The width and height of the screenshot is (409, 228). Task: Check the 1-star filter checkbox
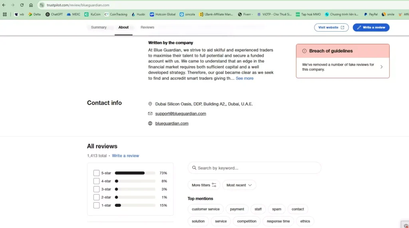click(x=96, y=205)
